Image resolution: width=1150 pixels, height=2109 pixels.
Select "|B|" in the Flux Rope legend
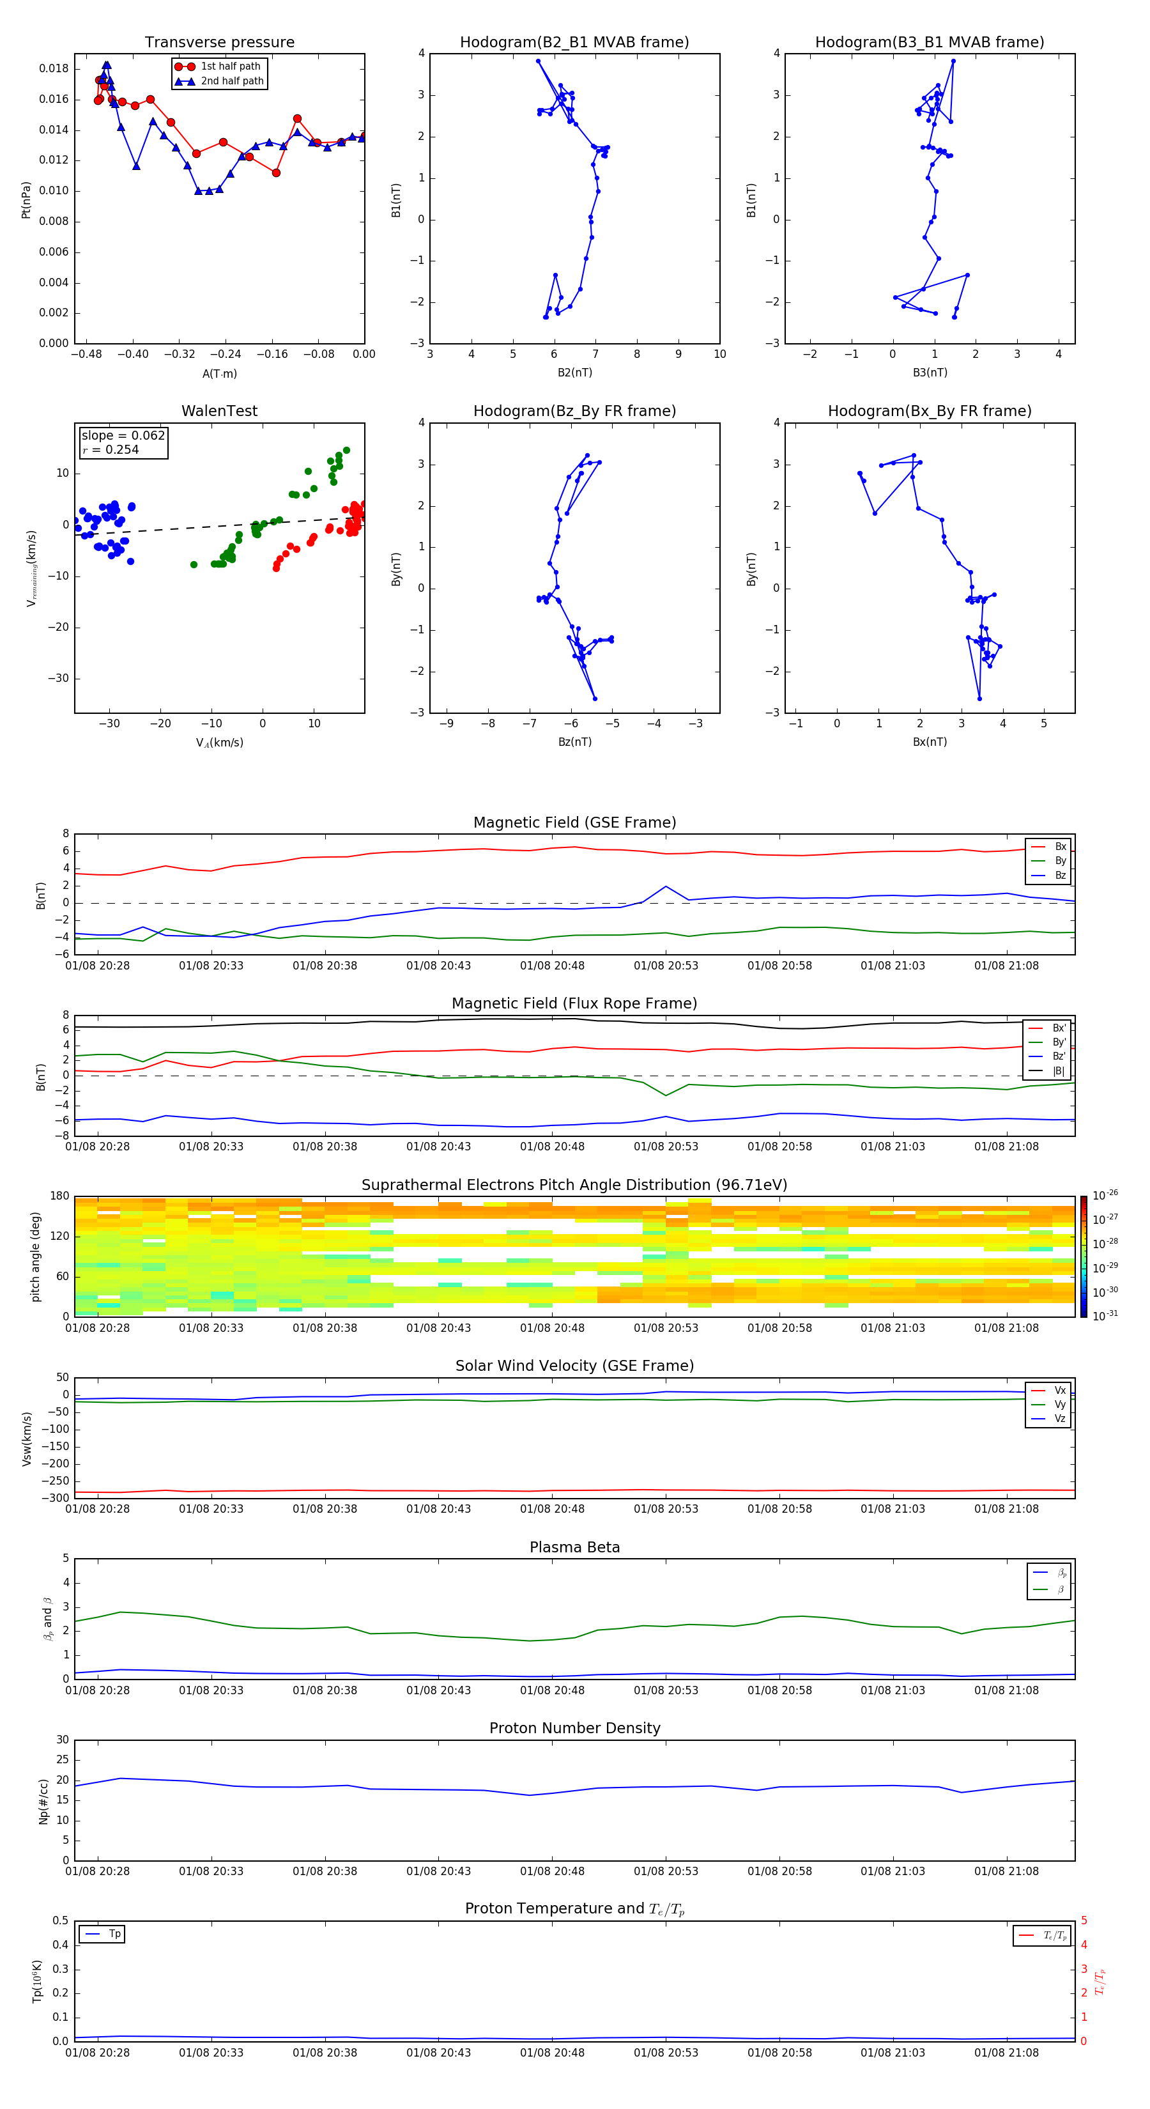click(x=1048, y=1071)
